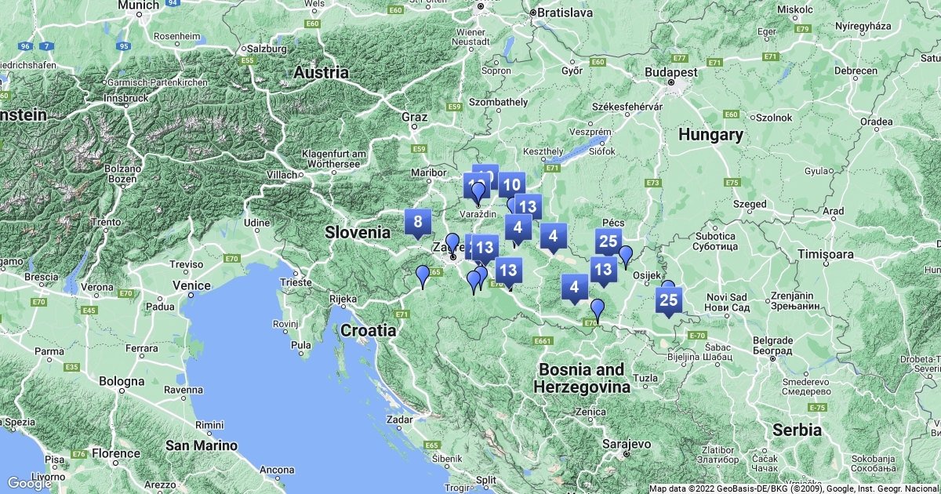This screenshot has width=941, height=494.
Task: Select the 13 cluster marker northeast of Varaždin
Action: (x=529, y=207)
